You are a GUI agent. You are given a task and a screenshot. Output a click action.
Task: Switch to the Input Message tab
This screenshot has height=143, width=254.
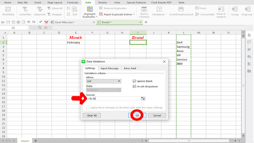point(110,68)
